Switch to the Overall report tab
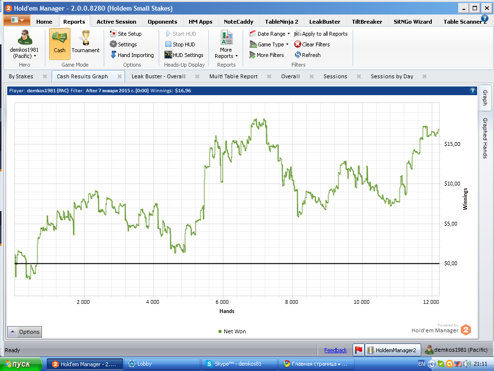The image size is (494, 371). (290, 76)
